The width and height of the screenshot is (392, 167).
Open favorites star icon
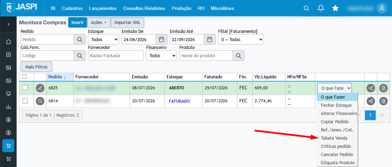tap(335, 8)
